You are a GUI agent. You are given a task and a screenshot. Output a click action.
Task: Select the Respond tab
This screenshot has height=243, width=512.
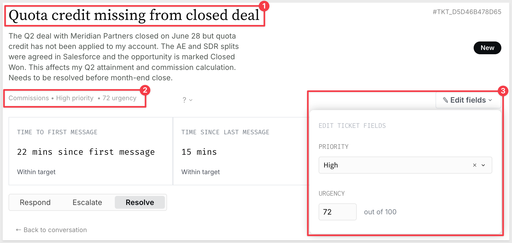(35, 202)
